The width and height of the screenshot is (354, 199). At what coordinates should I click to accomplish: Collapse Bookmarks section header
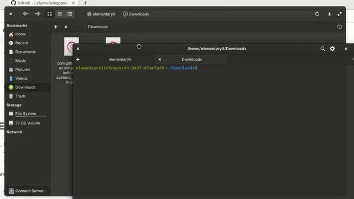(x=17, y=25)
